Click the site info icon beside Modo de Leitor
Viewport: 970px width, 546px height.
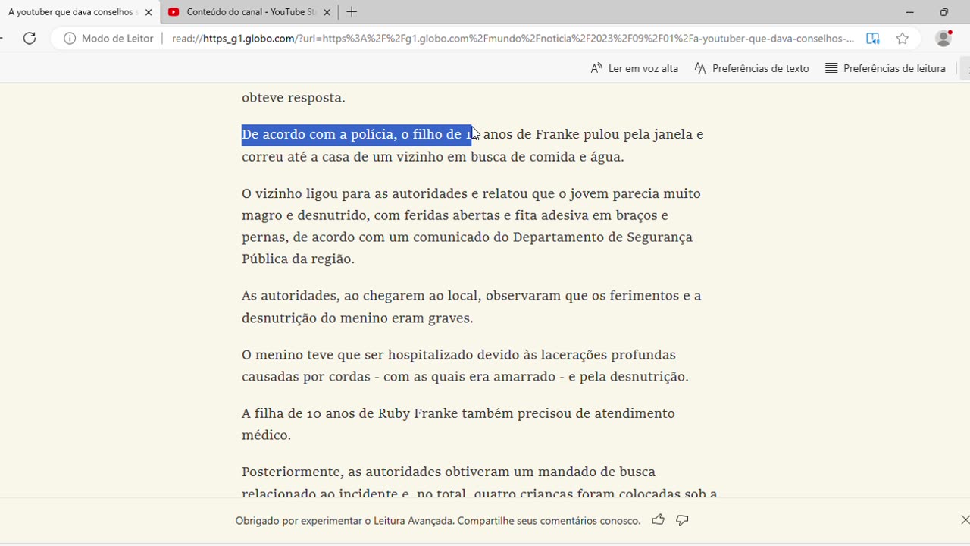pos(70,38)
